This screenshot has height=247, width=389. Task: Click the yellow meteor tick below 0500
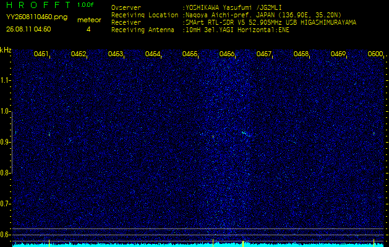(x=374, y=243)
